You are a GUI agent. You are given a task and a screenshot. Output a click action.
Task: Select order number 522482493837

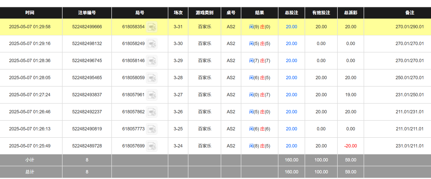click(x=87, y=95)
